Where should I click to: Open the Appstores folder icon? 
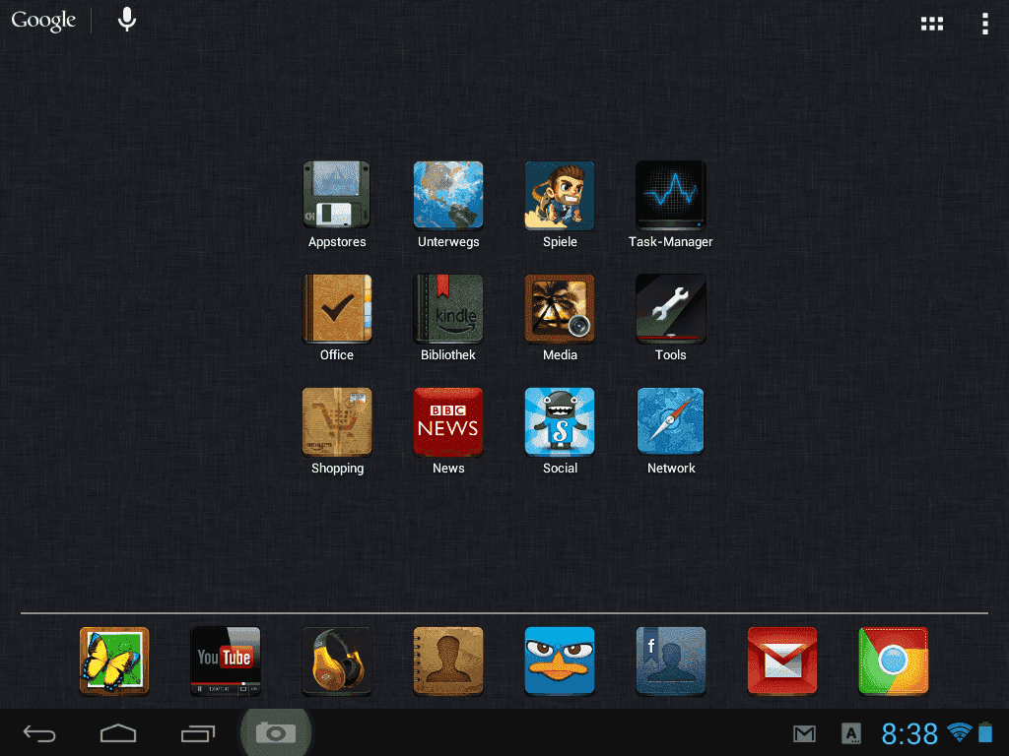[x=337, y=195]
